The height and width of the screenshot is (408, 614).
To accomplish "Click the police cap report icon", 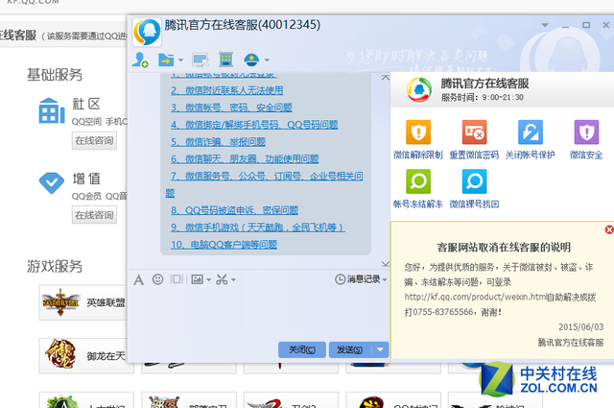I will pyautogui.click(x=251, y=60).
